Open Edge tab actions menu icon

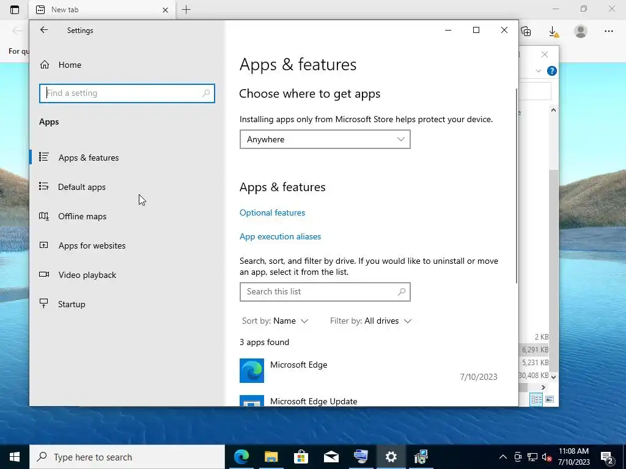click(x=15, y=10)
